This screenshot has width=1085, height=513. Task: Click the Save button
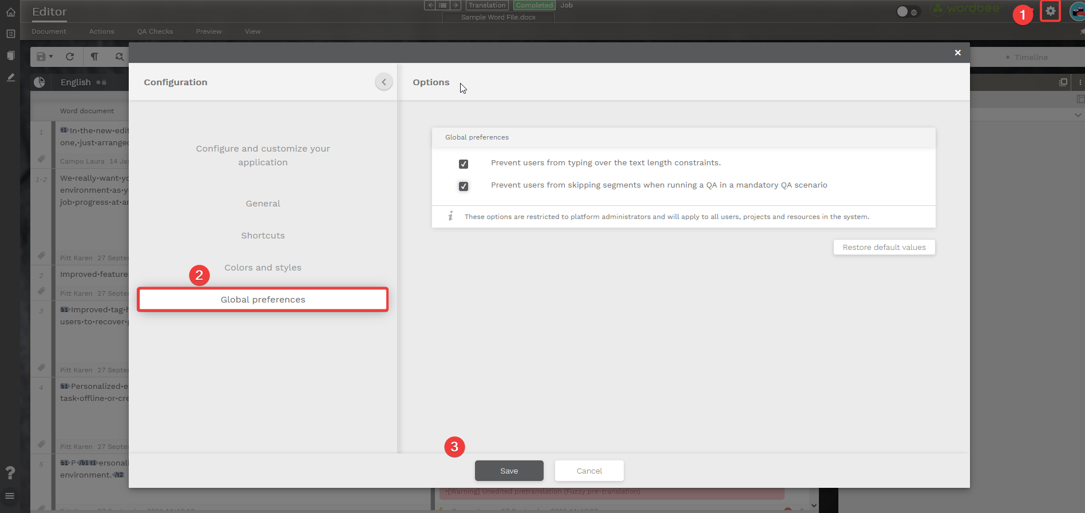[x=509, y=471]
